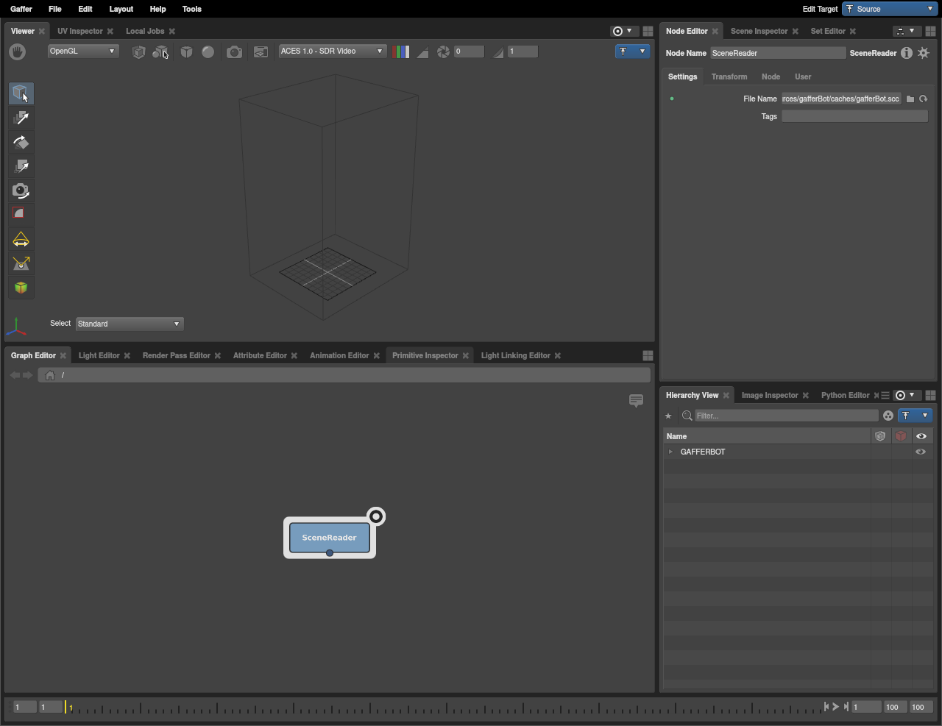Activate the Camera tool

pos(21,191)
